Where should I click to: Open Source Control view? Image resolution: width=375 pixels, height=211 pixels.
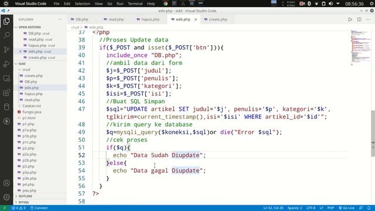[6, 50]
